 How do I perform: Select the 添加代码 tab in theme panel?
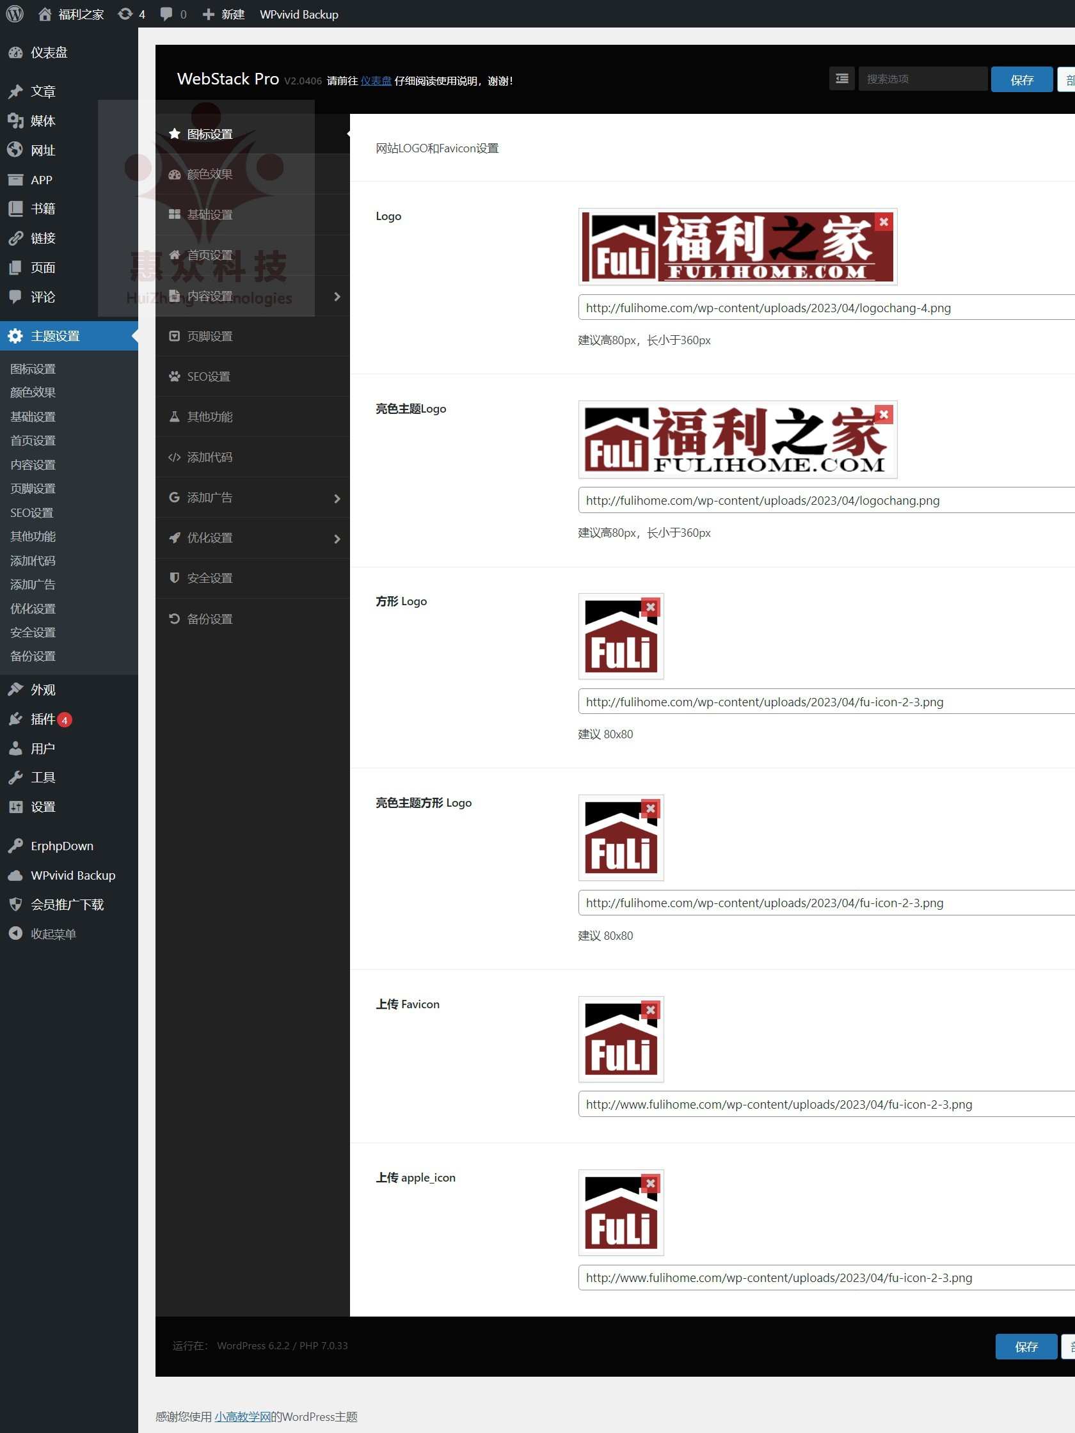252,457
